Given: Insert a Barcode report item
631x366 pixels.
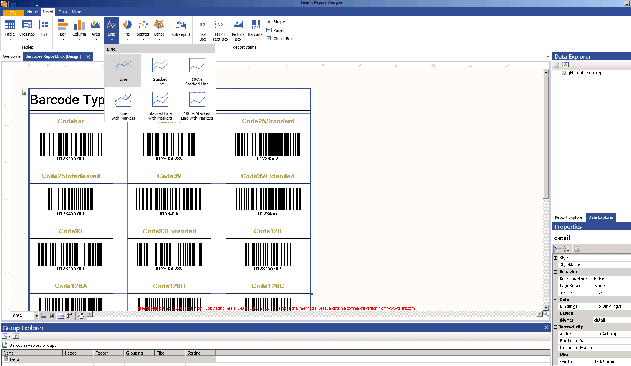Looking at the screenshot, I should (255, 29).
